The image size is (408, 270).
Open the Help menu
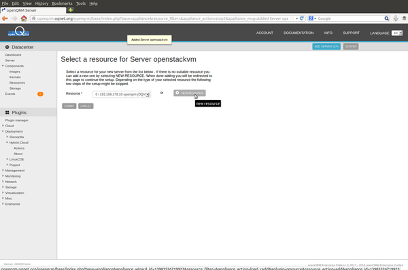tap(93, 3)
